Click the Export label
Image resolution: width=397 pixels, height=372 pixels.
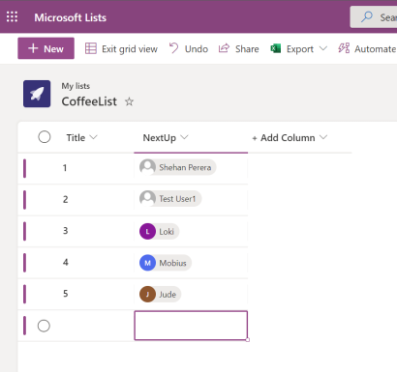coord(300,49)
